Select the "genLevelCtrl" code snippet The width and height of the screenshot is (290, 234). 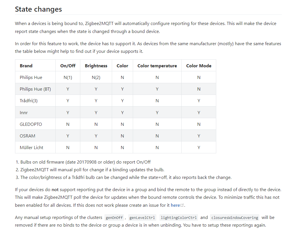[142, 218]
